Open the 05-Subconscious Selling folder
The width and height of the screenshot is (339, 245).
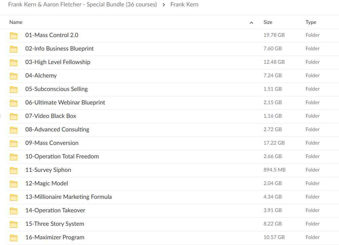pyautogui.click(x=56, y=89)
